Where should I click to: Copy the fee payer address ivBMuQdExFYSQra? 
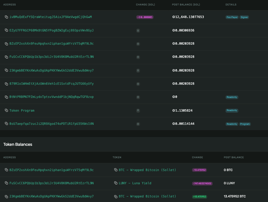pos(6,17)
